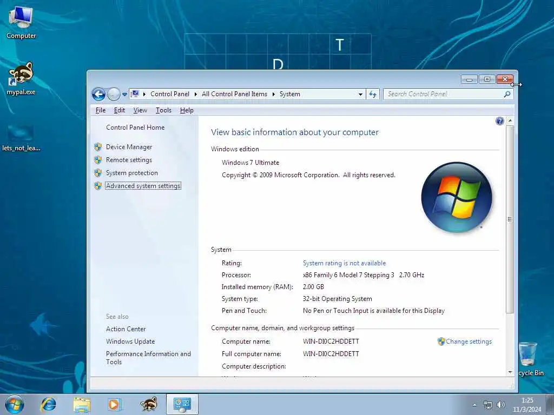Open the Windows Start menu
554x415 pixels.
15,404
